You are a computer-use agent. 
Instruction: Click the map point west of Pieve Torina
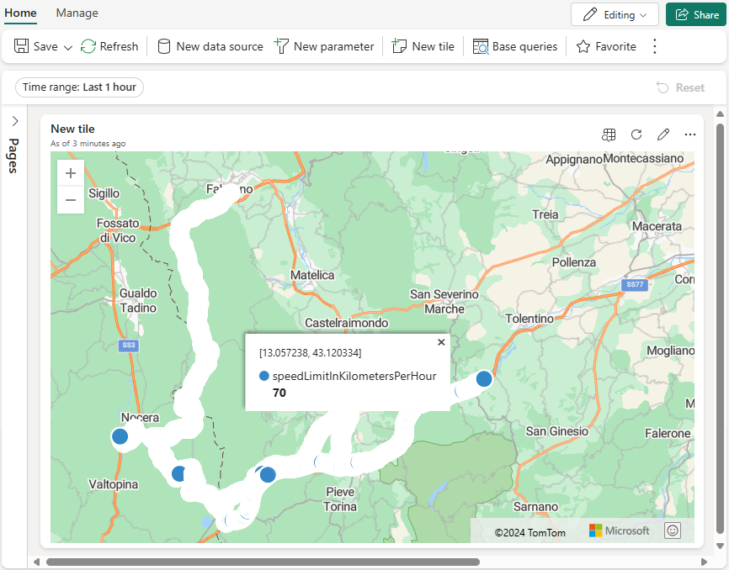(268, 475)
